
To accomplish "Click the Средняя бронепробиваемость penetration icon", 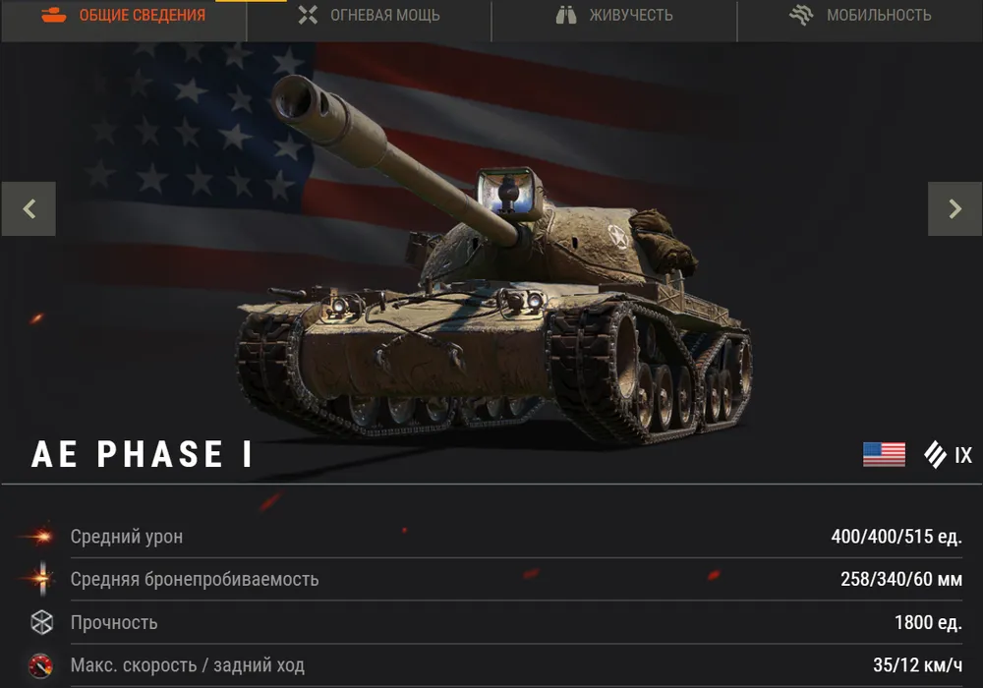I will pyautogui.click(x=42, y=578).
